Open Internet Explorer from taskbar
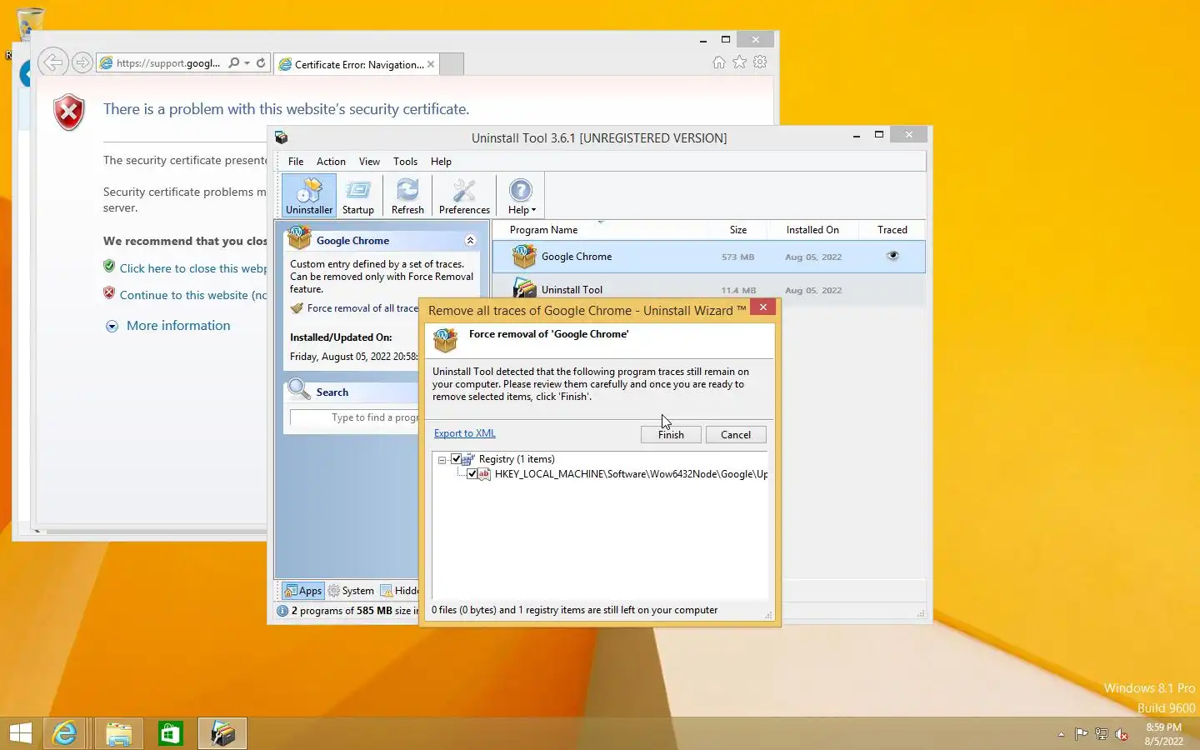 [65, 733]
